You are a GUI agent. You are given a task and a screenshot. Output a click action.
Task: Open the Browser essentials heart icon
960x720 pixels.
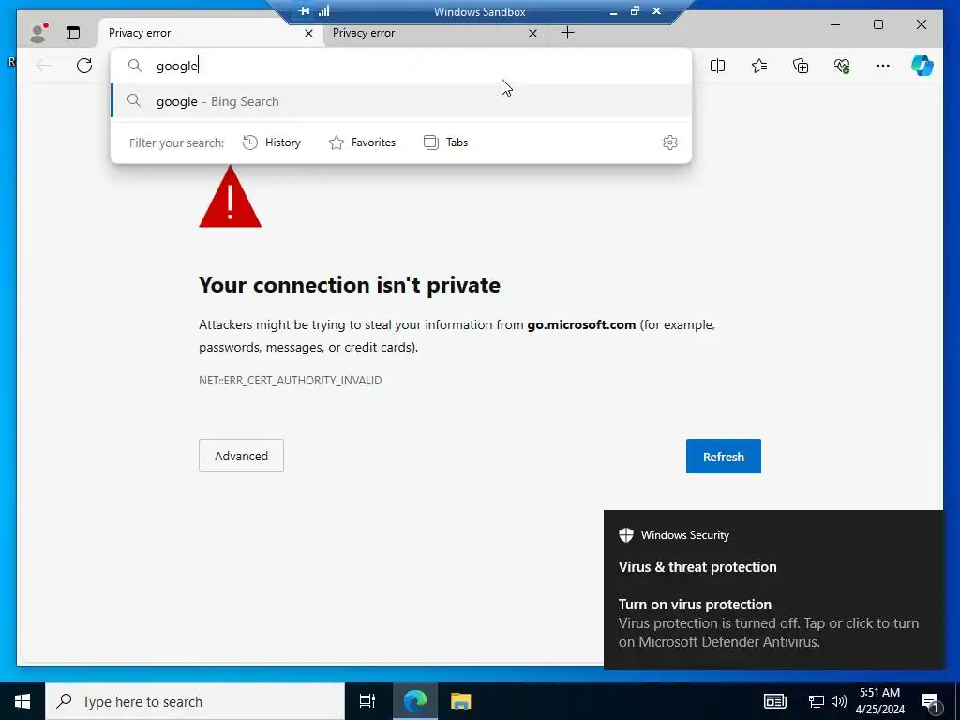(842, 66)
